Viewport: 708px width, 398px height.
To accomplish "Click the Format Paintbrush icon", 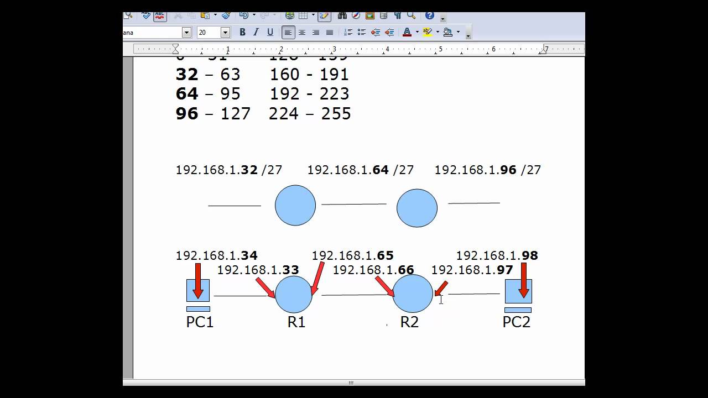I will point(226,15).
